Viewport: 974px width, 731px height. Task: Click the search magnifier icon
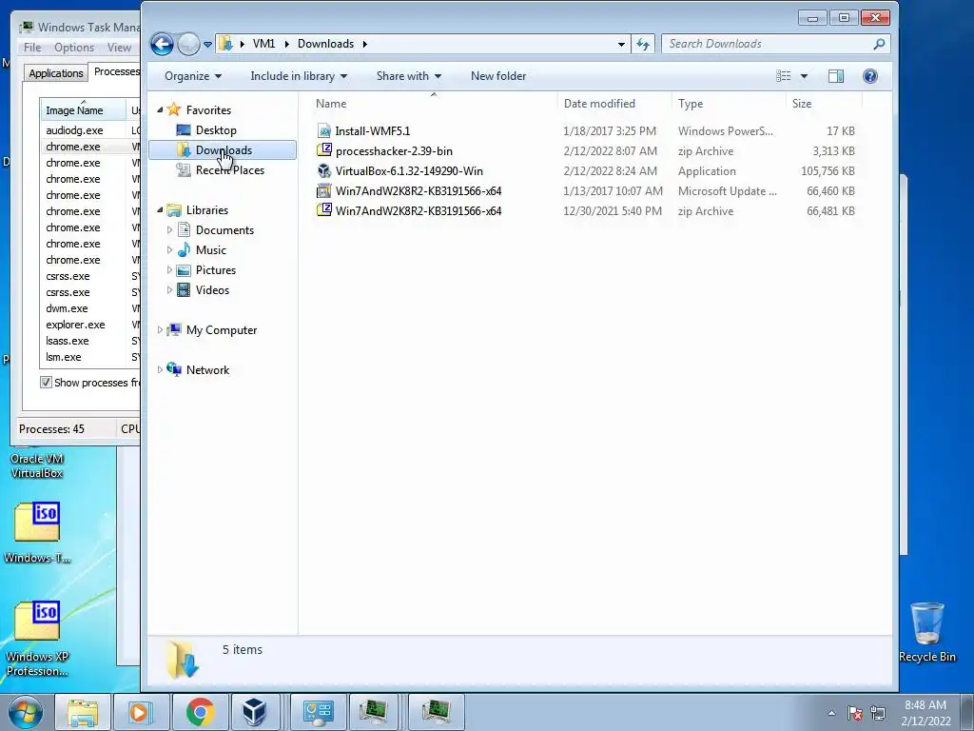(879, 44)
